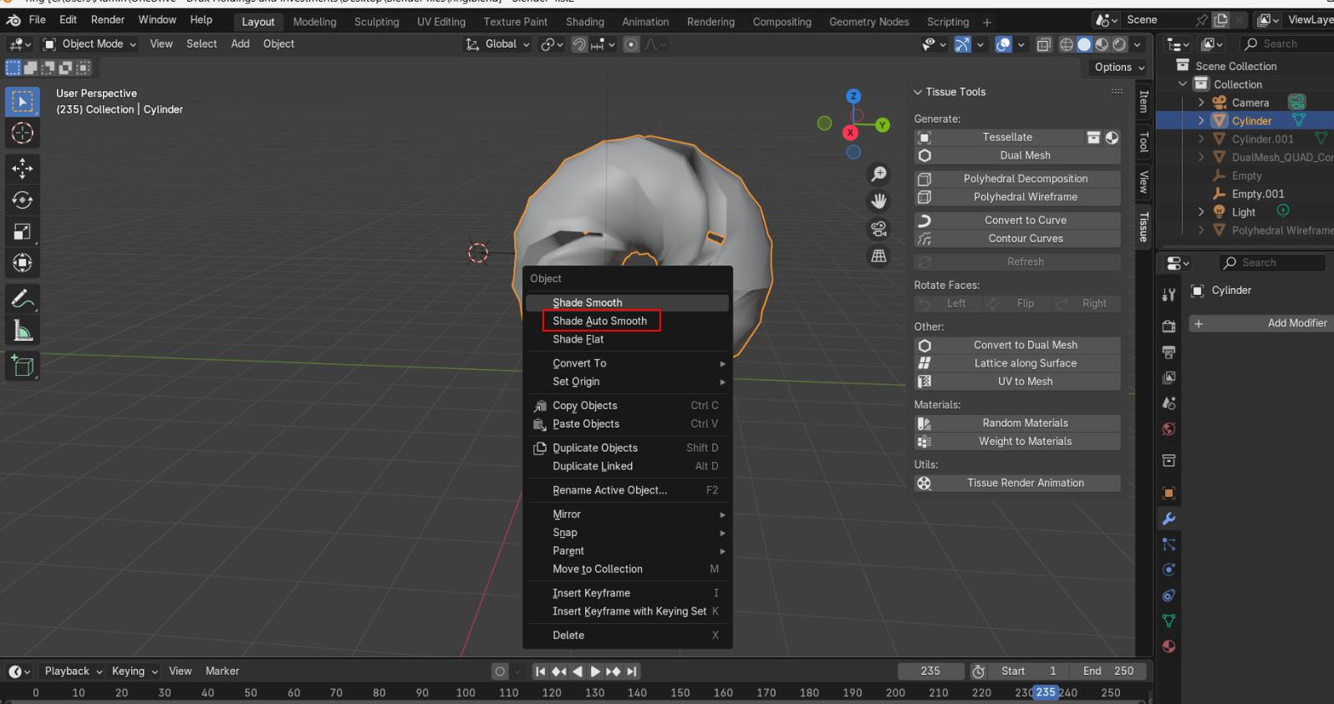Select the Transform tool

(23, 263)
